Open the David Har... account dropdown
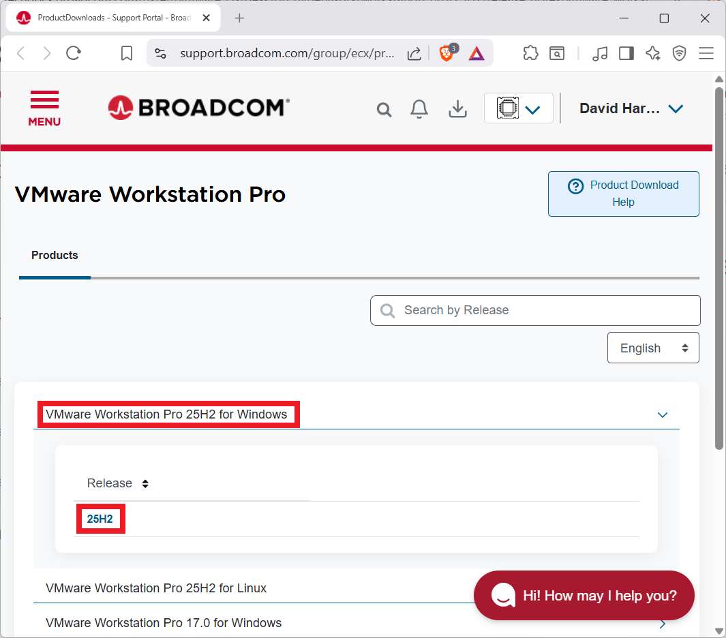The width and height of the screenshot is (726, 638). pyautogui.click(x=630, y=108)
